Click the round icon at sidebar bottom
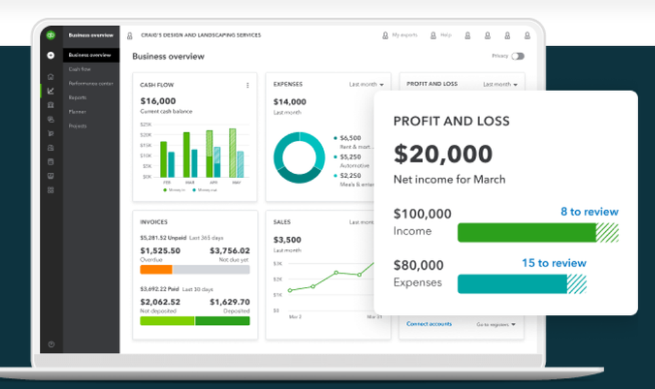Screen dimensions: 655x389 click(x=51, y=344)
